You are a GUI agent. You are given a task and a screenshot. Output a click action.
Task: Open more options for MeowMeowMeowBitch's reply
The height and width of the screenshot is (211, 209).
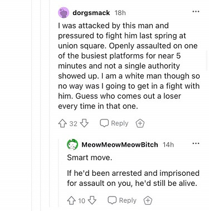pyautogui.click(x=196, y=143)
